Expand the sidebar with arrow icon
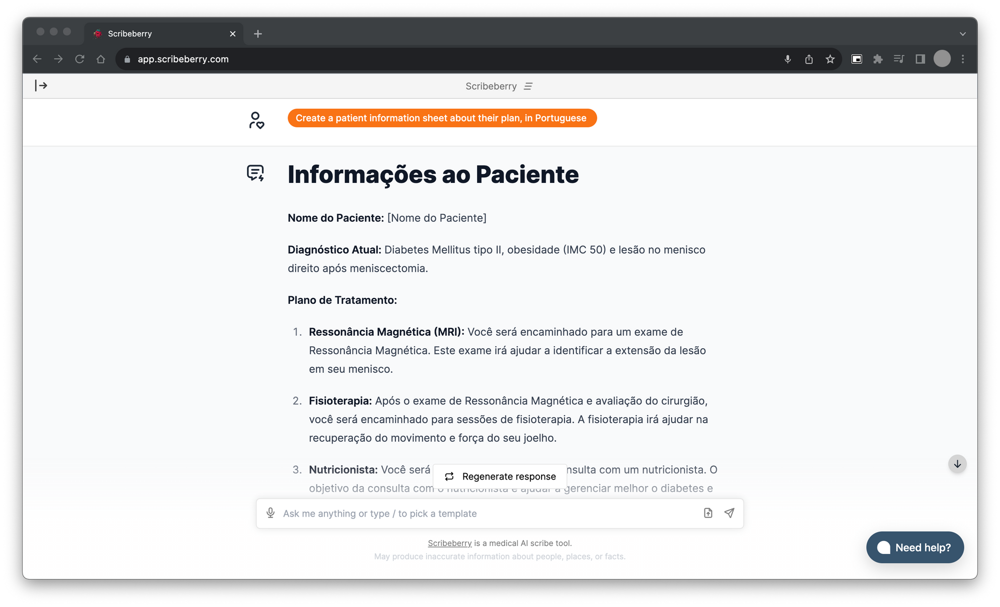The height and width of the screenshot is (607, 1000). point(41,85)
